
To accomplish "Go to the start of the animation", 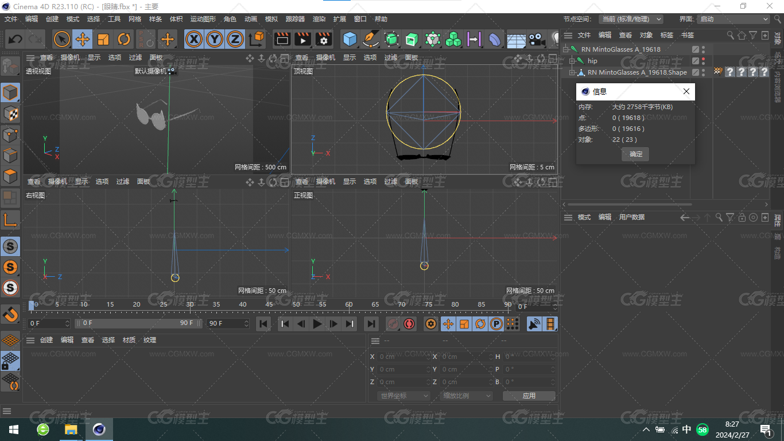I will [x=263, y=324].
